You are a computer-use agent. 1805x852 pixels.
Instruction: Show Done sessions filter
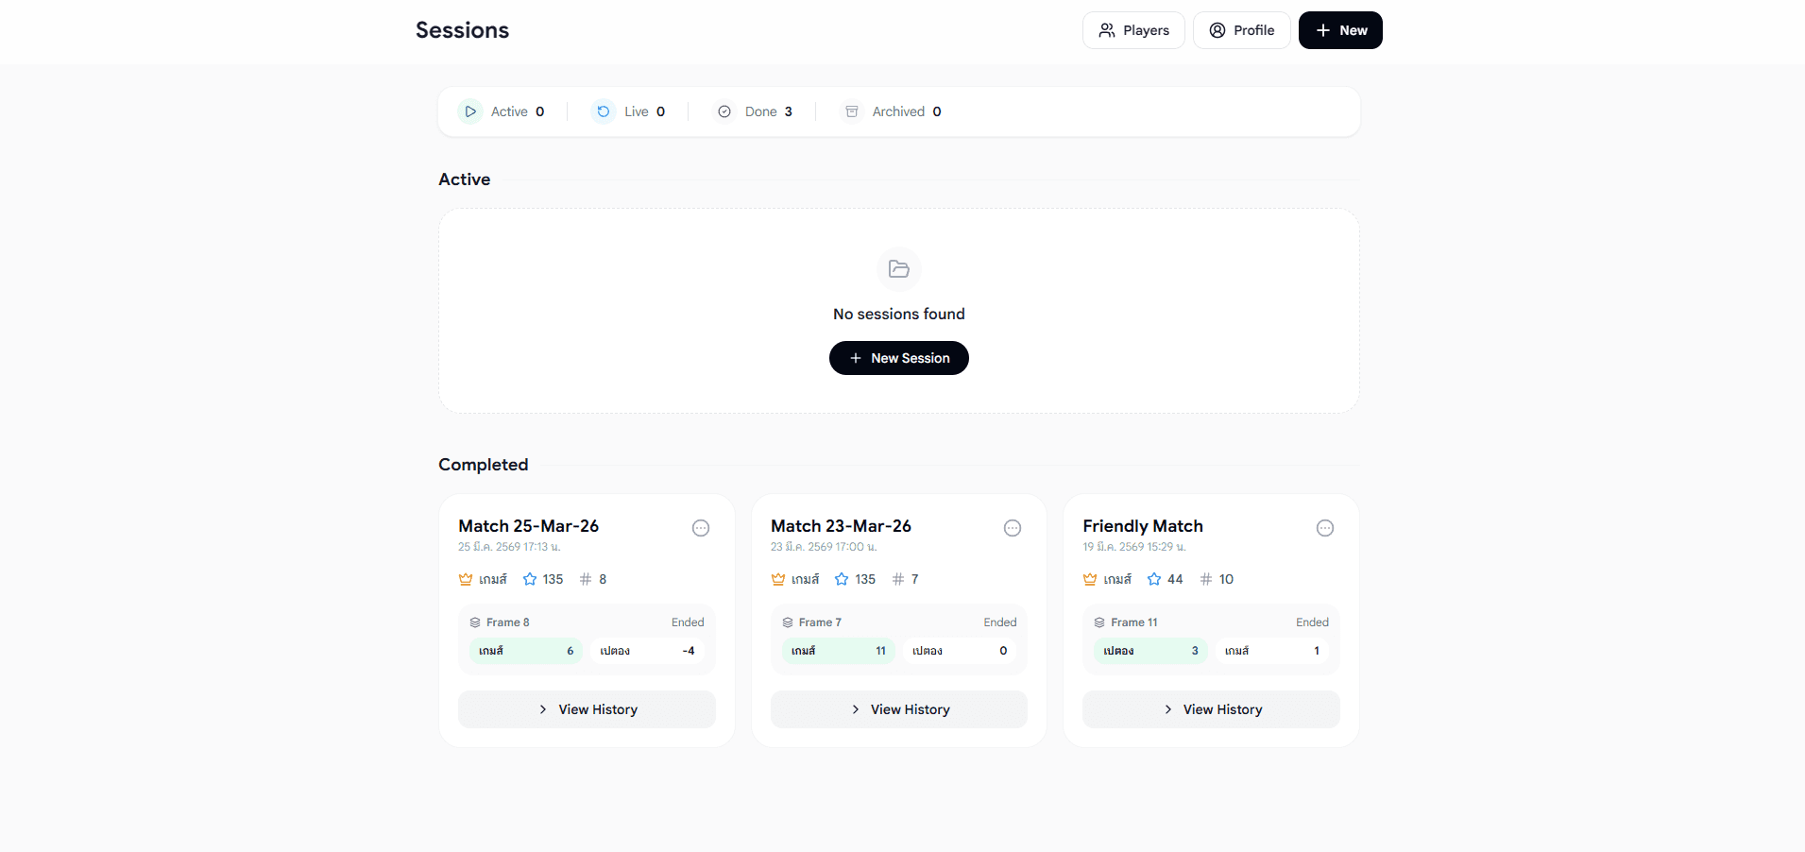755,111
